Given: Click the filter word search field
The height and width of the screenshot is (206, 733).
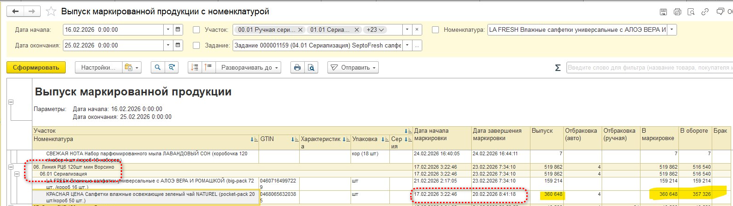Looking at the screenshot, I should pyautogui.click(x=648, y=67).
